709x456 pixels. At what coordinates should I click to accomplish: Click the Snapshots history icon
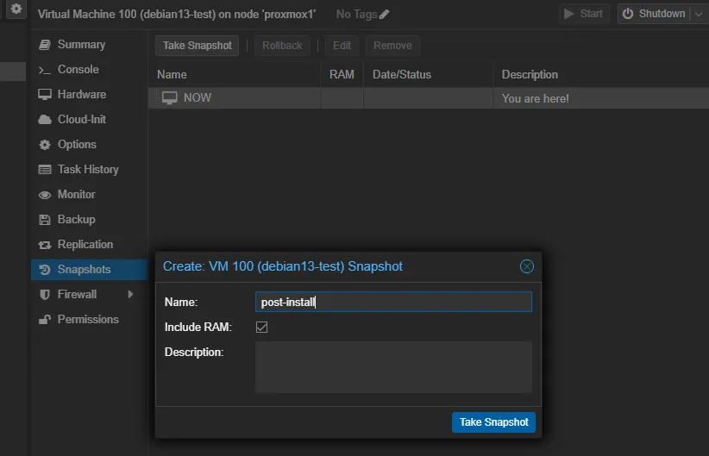[44, 270]
